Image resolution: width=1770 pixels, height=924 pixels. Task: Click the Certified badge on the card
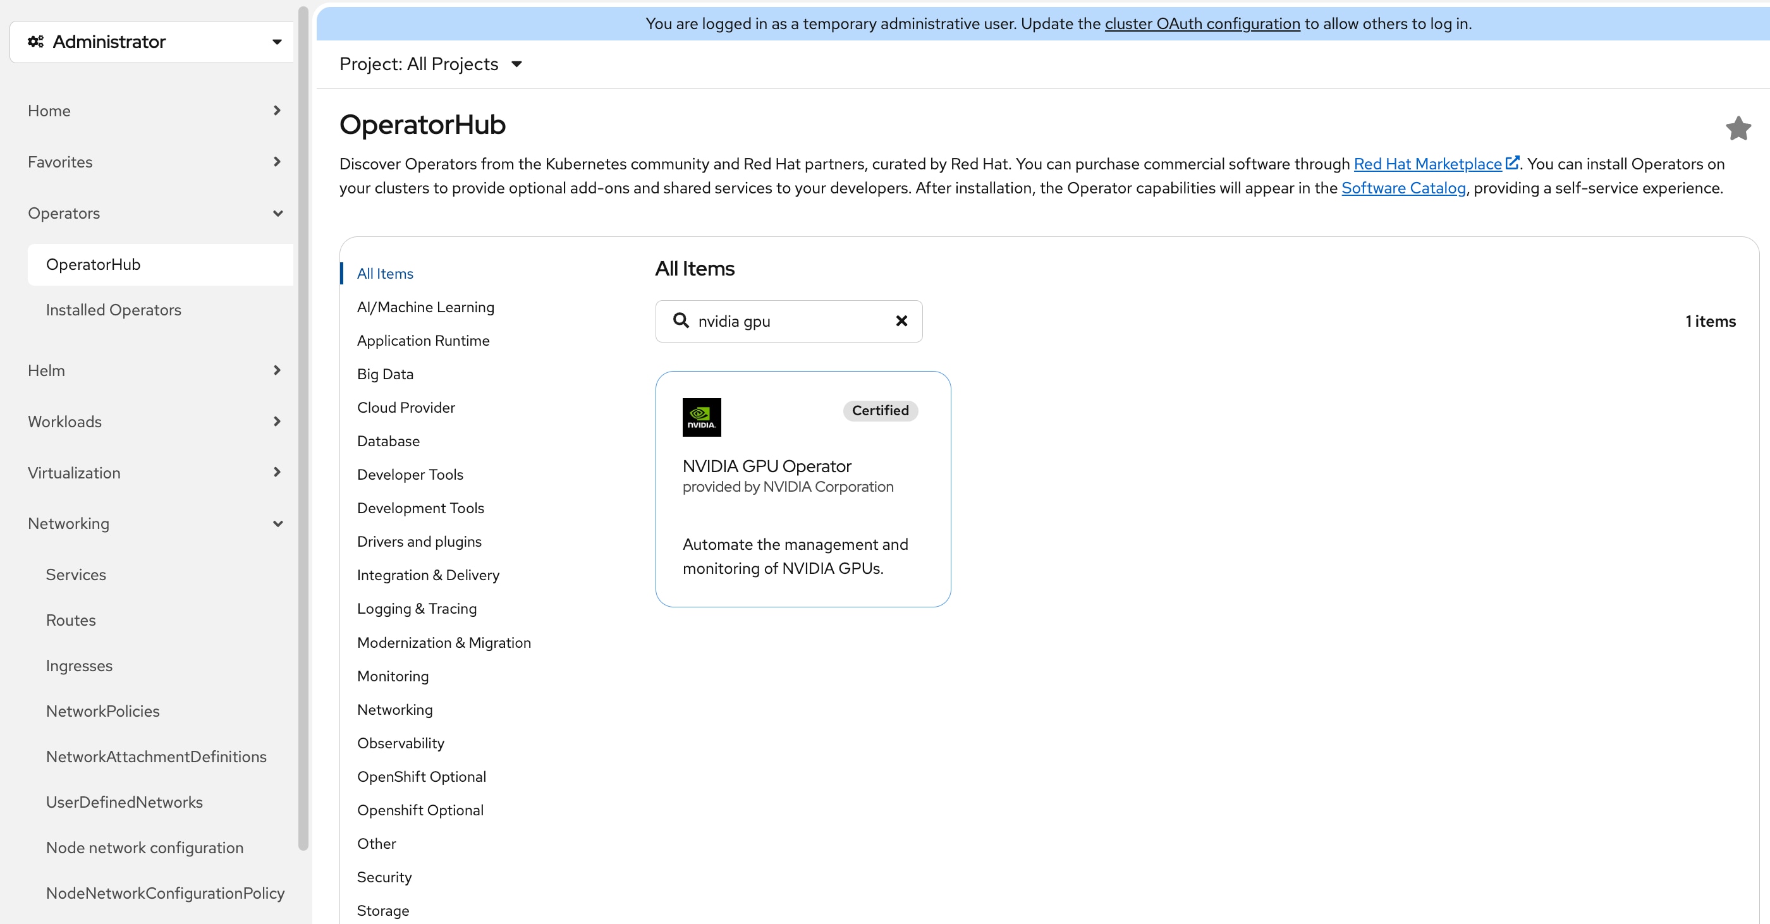click(x=880, y=410)
